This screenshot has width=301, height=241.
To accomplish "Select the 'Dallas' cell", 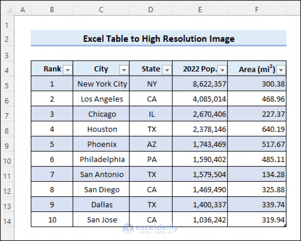I will 101,204.
